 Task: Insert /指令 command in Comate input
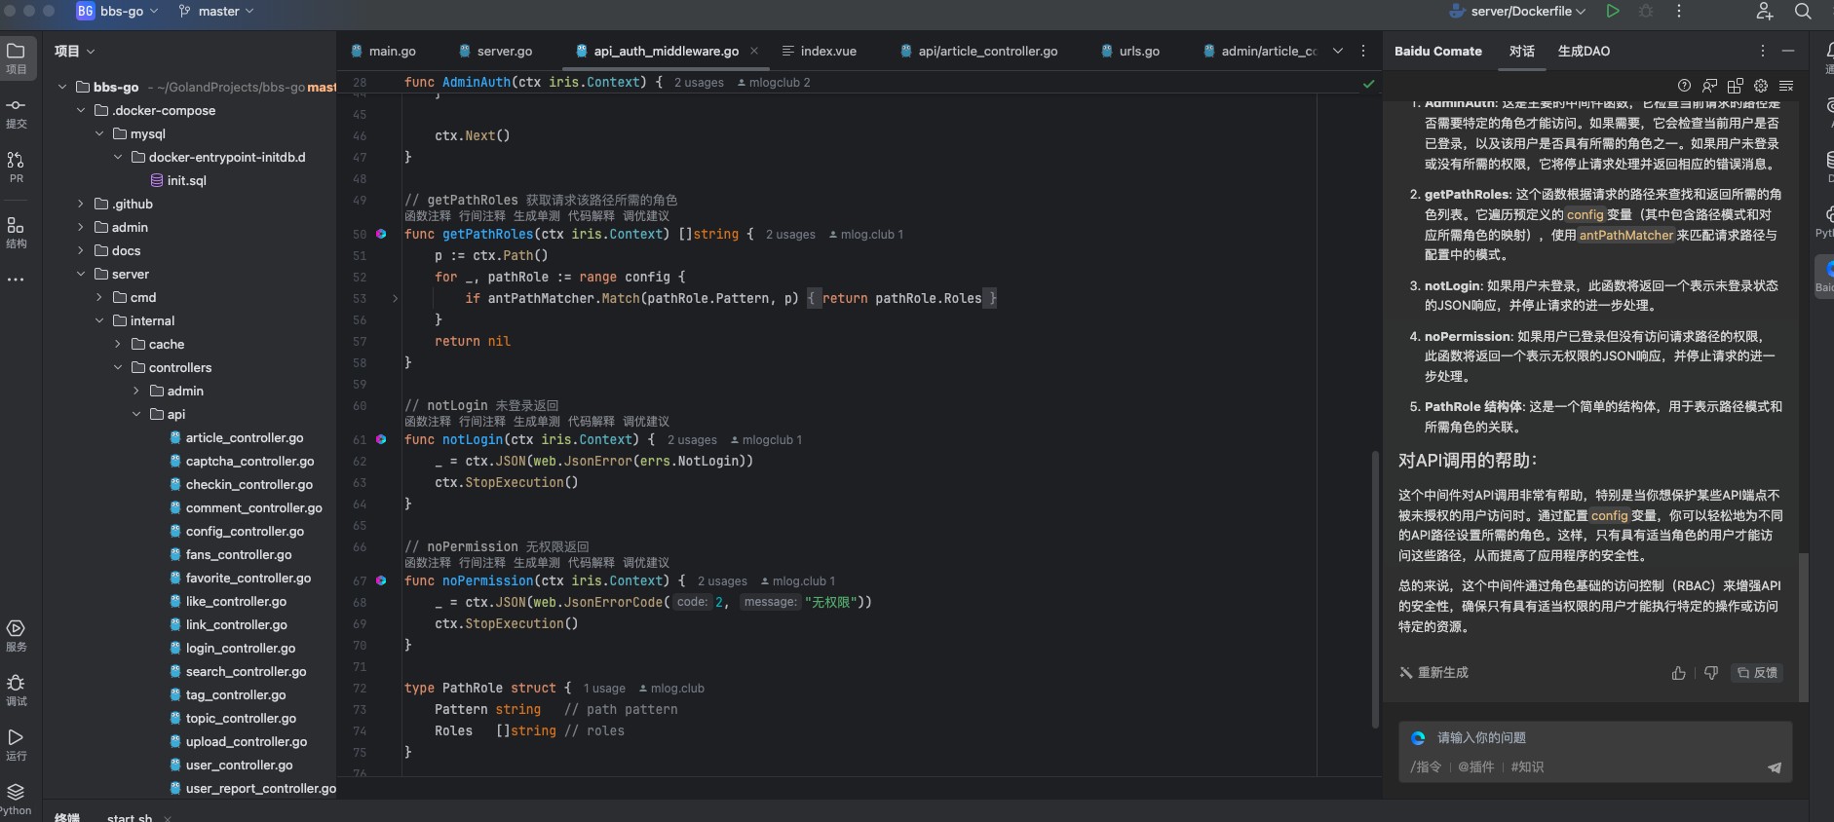[x=1426, y=767]
